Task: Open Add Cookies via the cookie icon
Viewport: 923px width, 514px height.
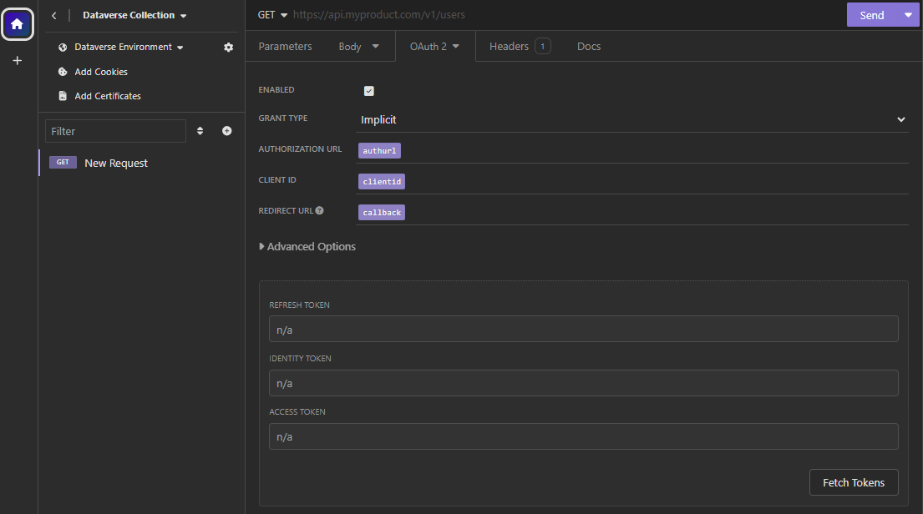Action: pos(61,72)
